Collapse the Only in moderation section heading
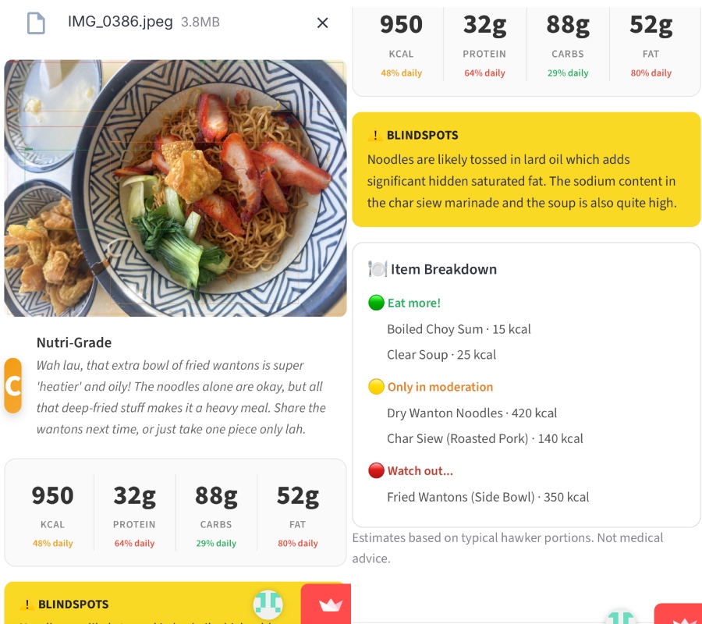The height and width of the screenshot is (624, 702). point(440,387)
